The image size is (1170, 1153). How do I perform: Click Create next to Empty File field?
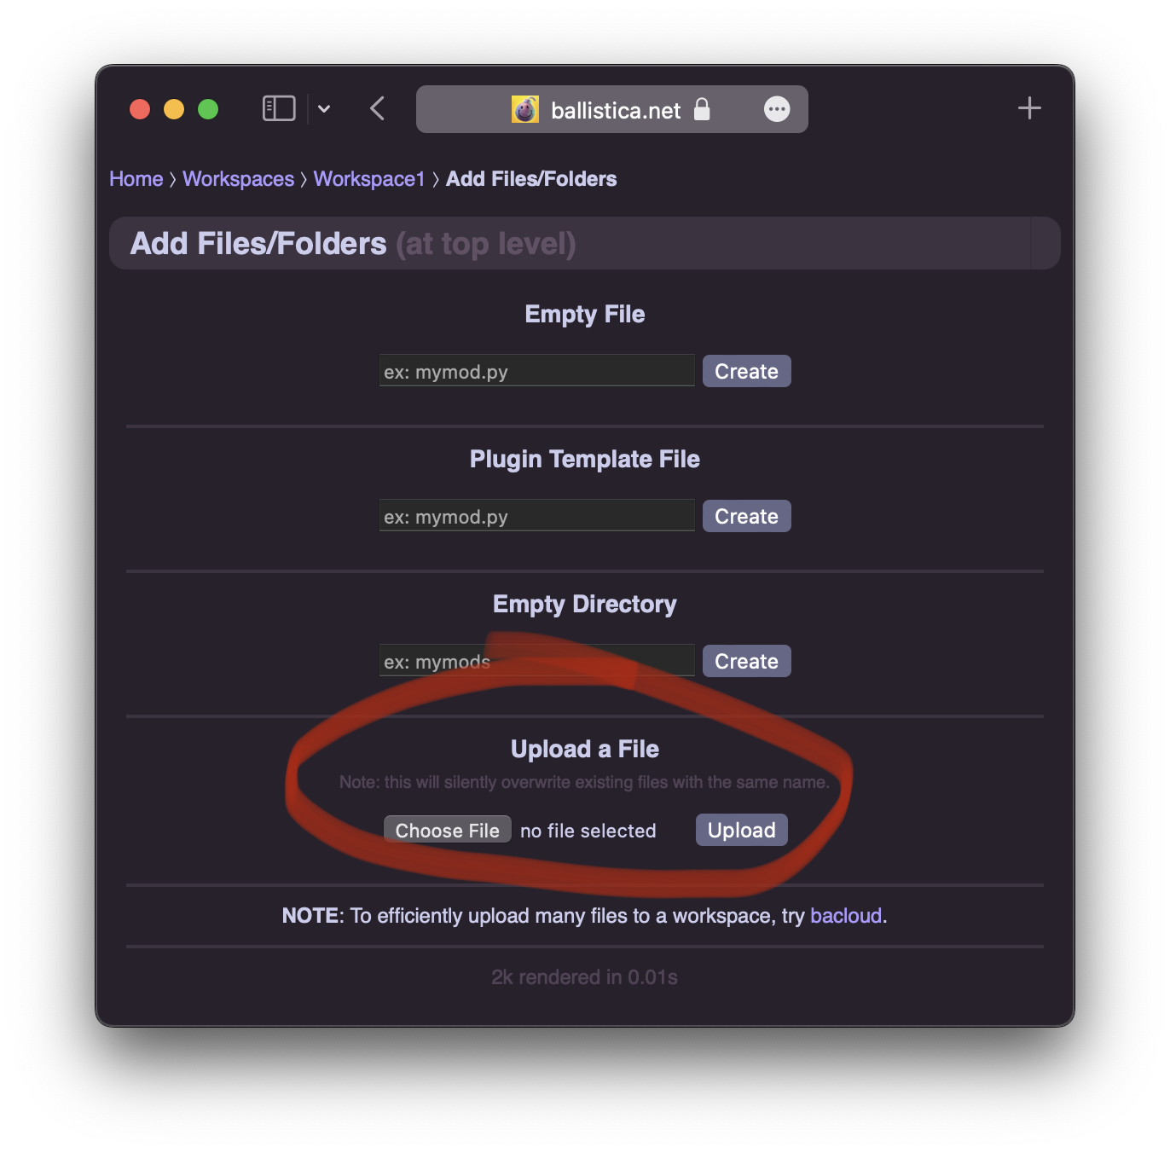click(x=746, y=371)
